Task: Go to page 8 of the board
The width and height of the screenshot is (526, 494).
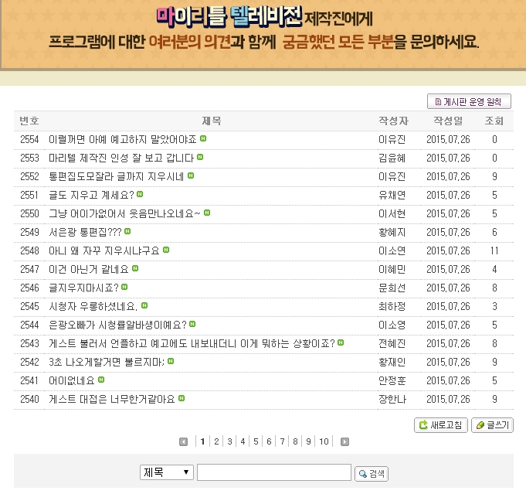Action: tap(296, 441)
